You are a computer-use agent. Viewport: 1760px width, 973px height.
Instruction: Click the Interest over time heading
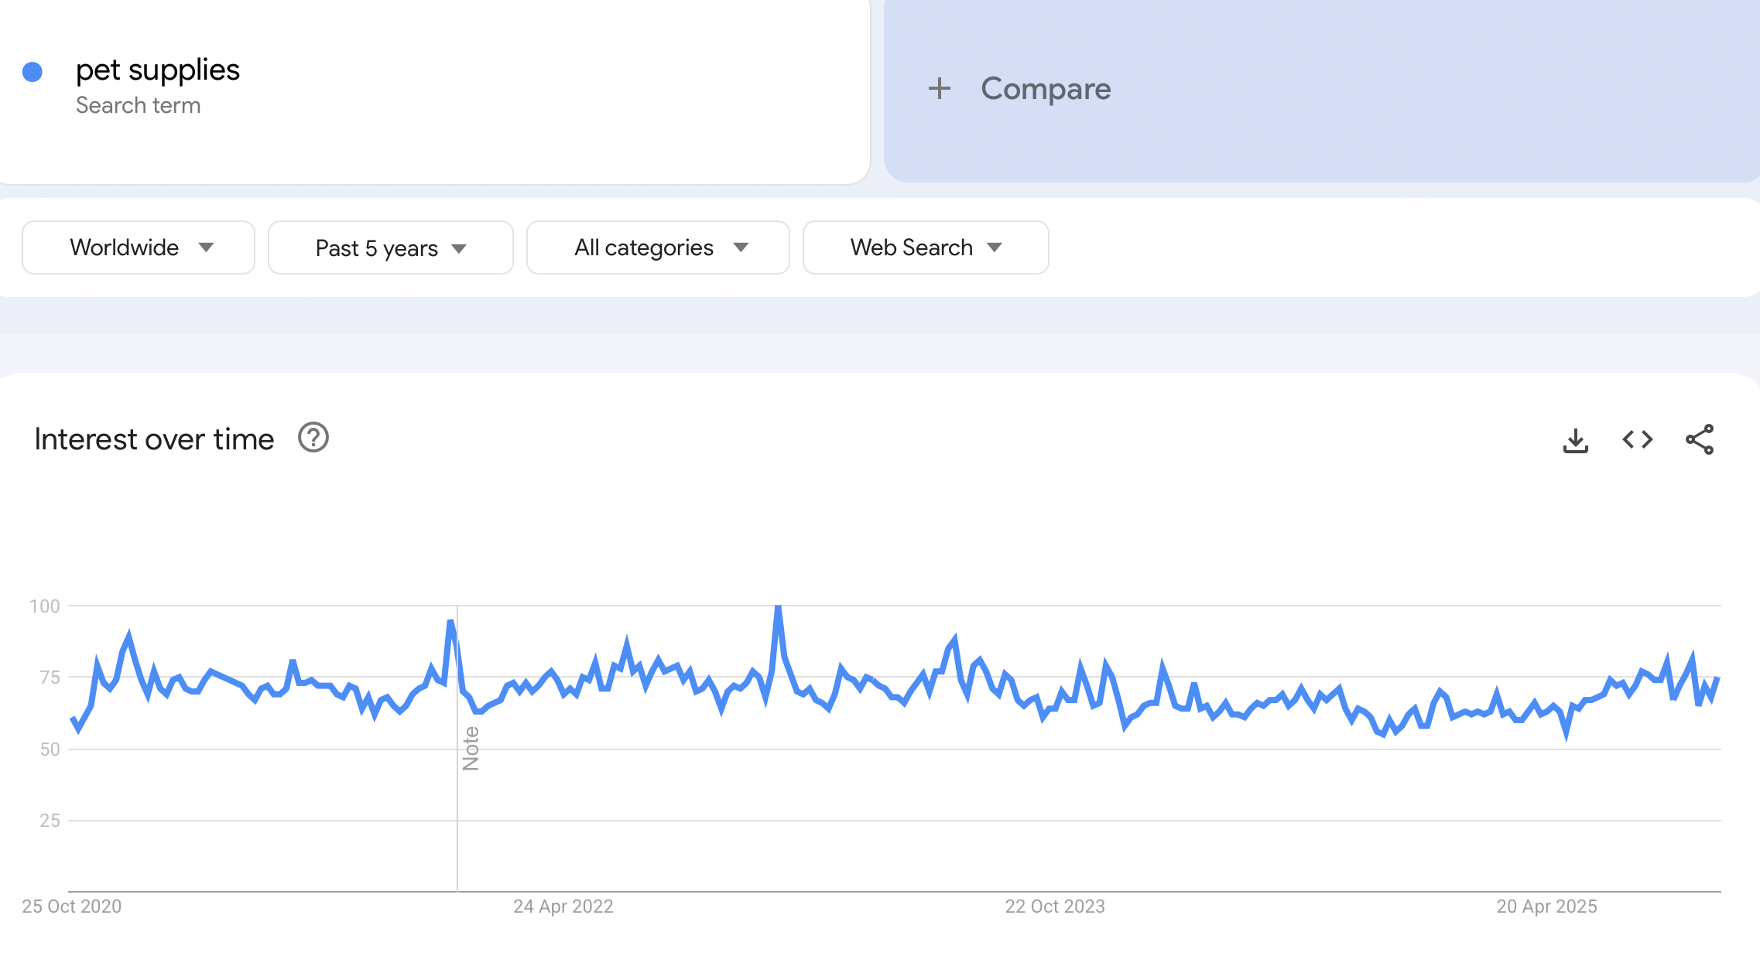pyautogui.click(x=154, y=439)
